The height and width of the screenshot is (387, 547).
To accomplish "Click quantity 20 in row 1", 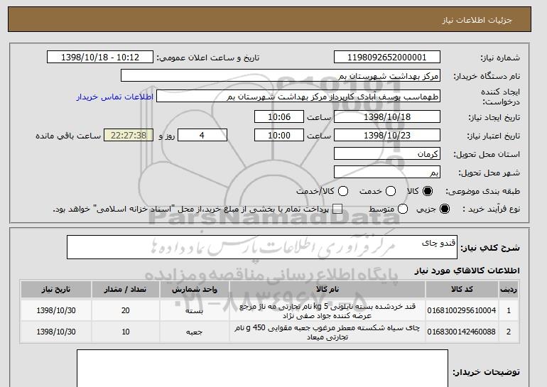I will 126,310.
